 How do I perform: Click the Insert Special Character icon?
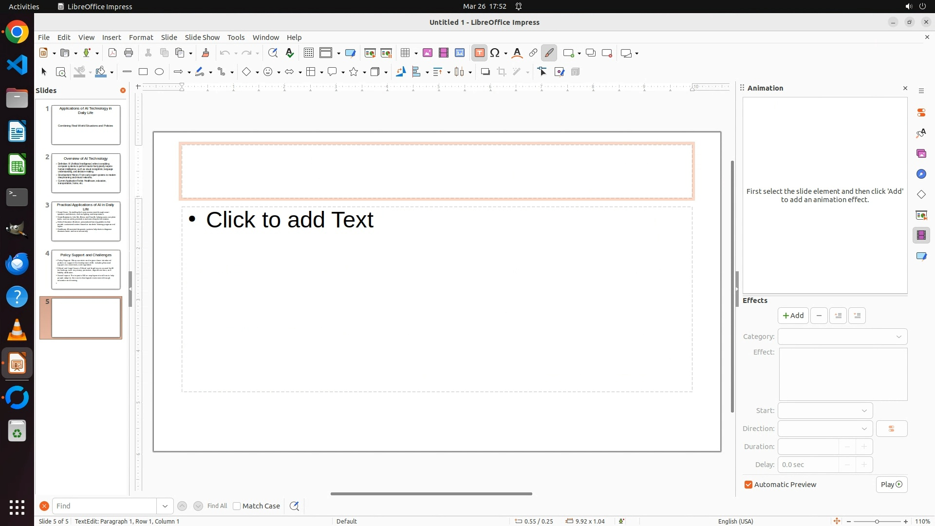click(x=495, y=53)
